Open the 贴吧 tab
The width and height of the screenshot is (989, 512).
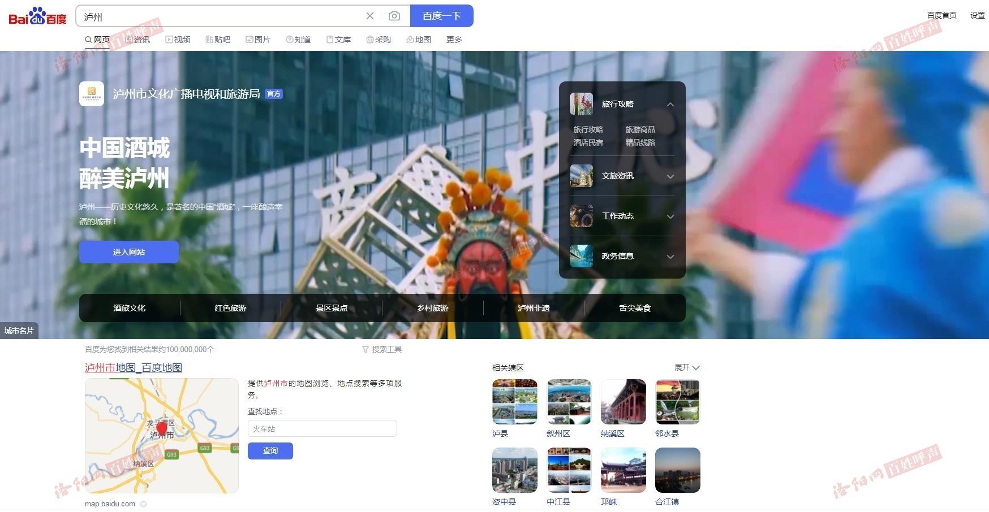(x=218, y=40)
